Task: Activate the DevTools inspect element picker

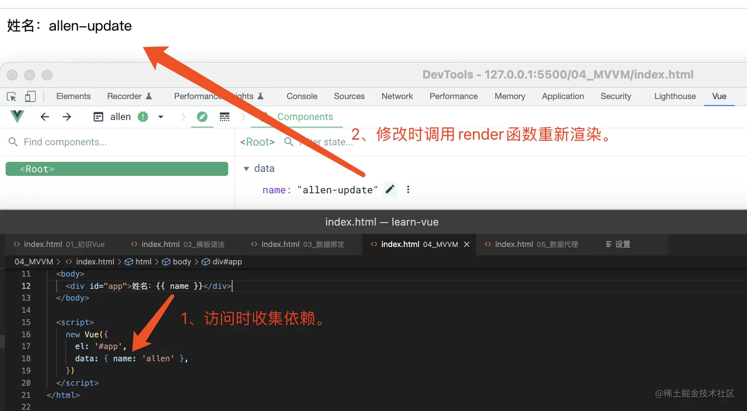Action: coord(11,96)
